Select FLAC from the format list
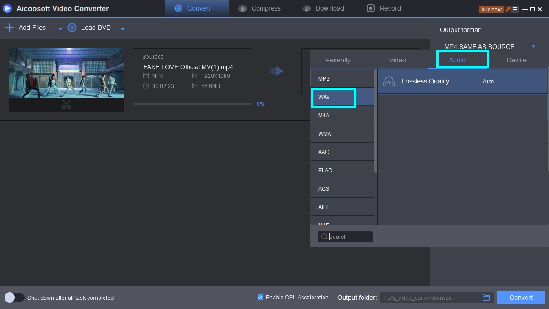549x309 pixels. pos(325,170)
